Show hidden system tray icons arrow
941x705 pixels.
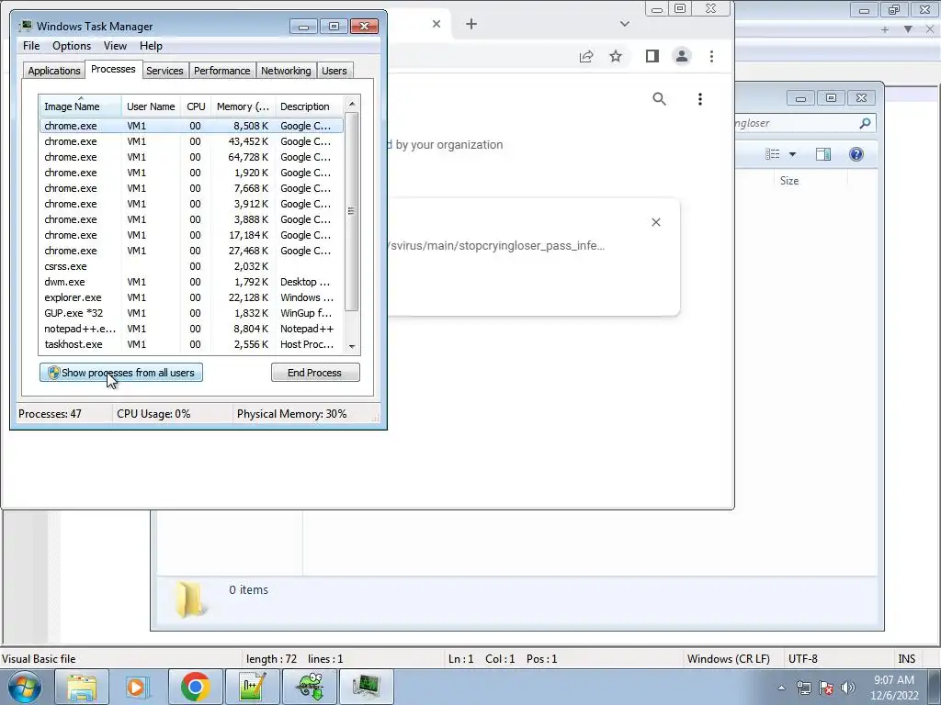pyautogui.click(x=781, y=688)
